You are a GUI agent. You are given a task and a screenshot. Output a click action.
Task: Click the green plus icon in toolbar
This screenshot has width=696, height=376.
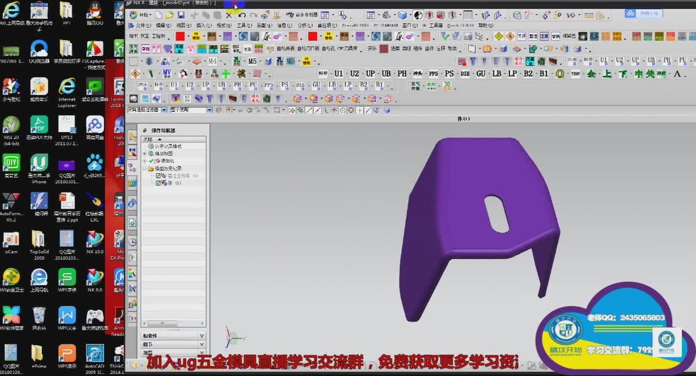[x=225, y=74]
